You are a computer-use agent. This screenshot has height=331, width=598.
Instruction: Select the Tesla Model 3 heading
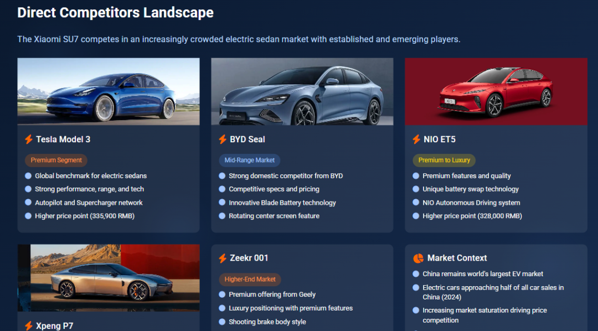coord(63,139)
